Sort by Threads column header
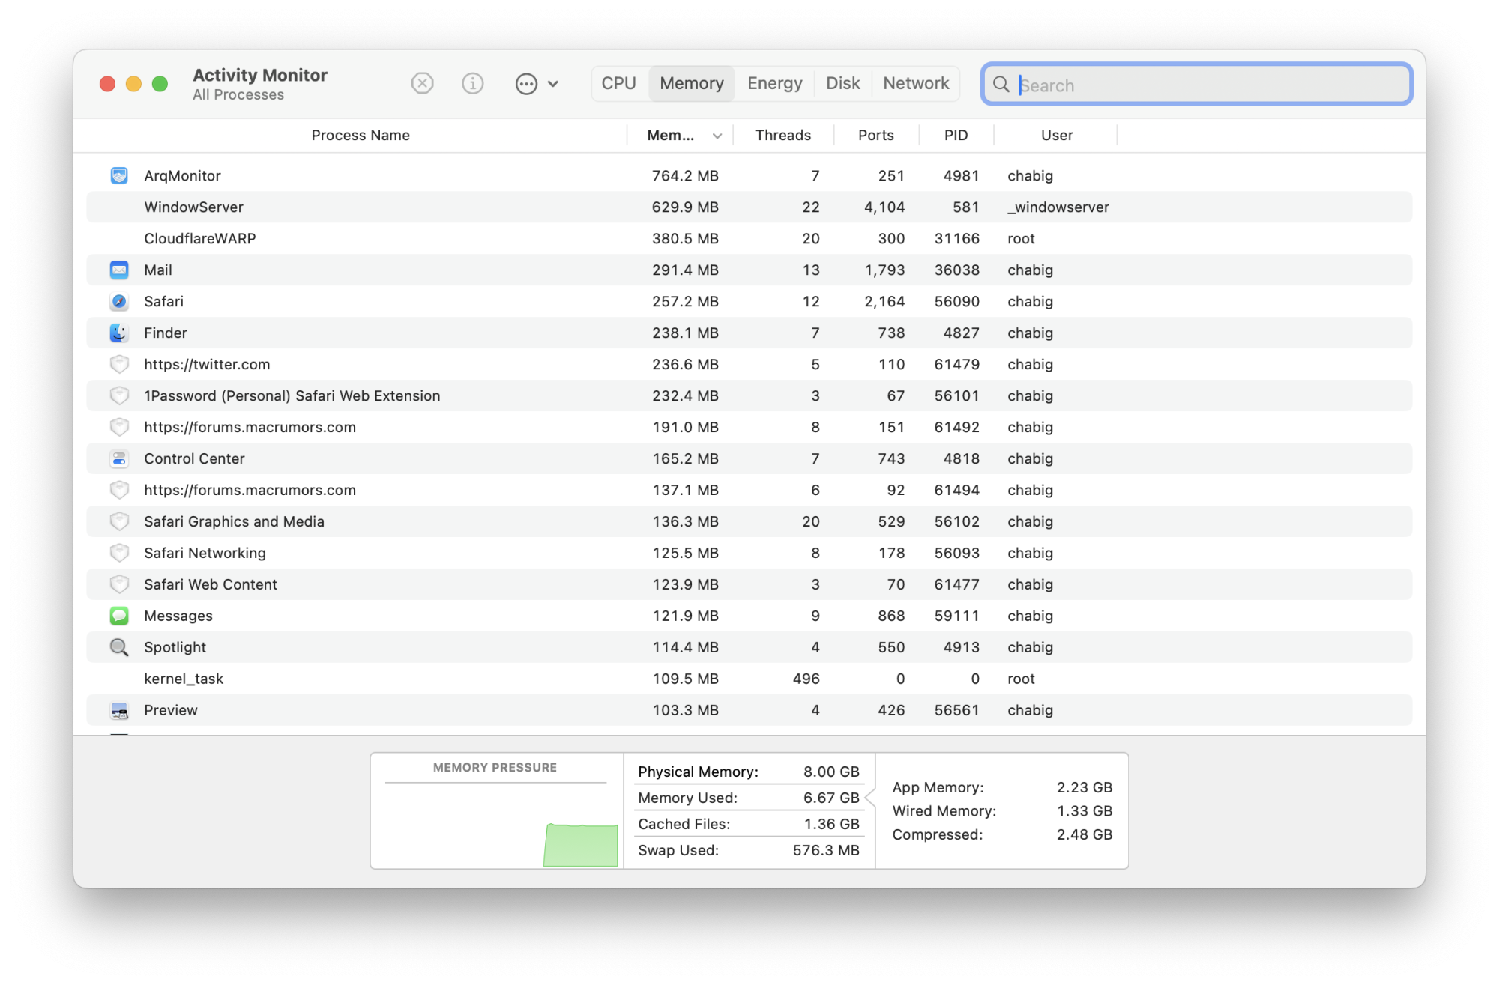1499x985 pixels. 782,135
